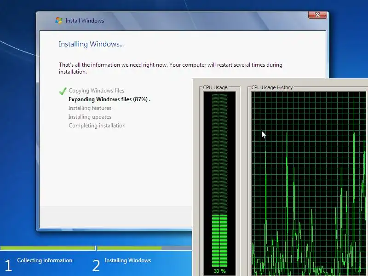368x276 pixels.
Task: Click the Installing Windows stage progress bar
Action: [x=144, y=248]
